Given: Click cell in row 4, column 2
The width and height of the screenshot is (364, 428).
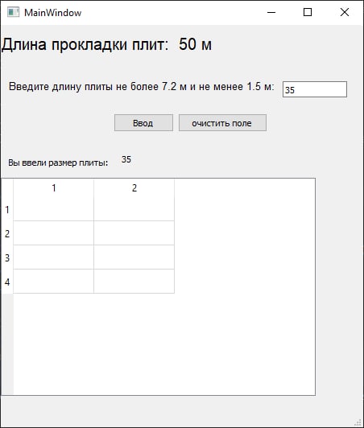Looking at the screenshot, I should pos(134,281).
